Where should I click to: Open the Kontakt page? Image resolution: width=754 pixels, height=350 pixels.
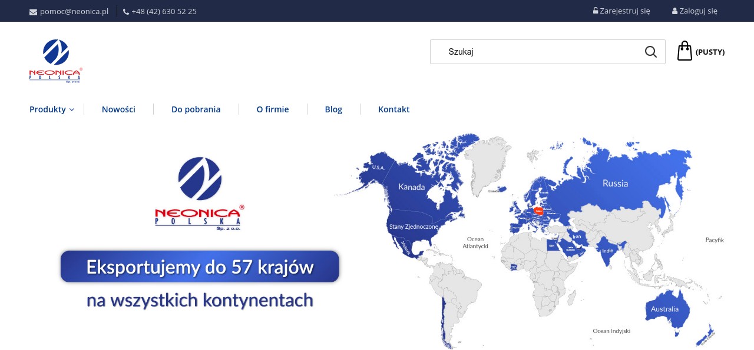pos(393,109)
